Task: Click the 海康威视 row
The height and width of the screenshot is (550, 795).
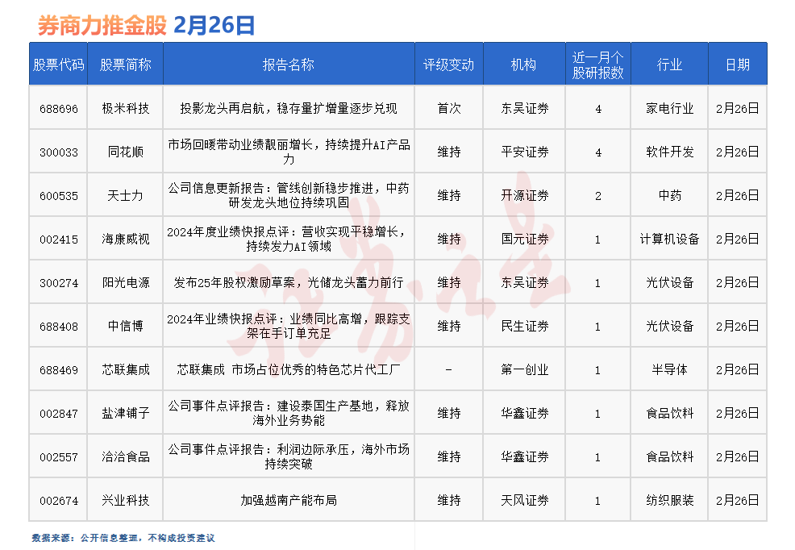Action: [x=125, y=238]
